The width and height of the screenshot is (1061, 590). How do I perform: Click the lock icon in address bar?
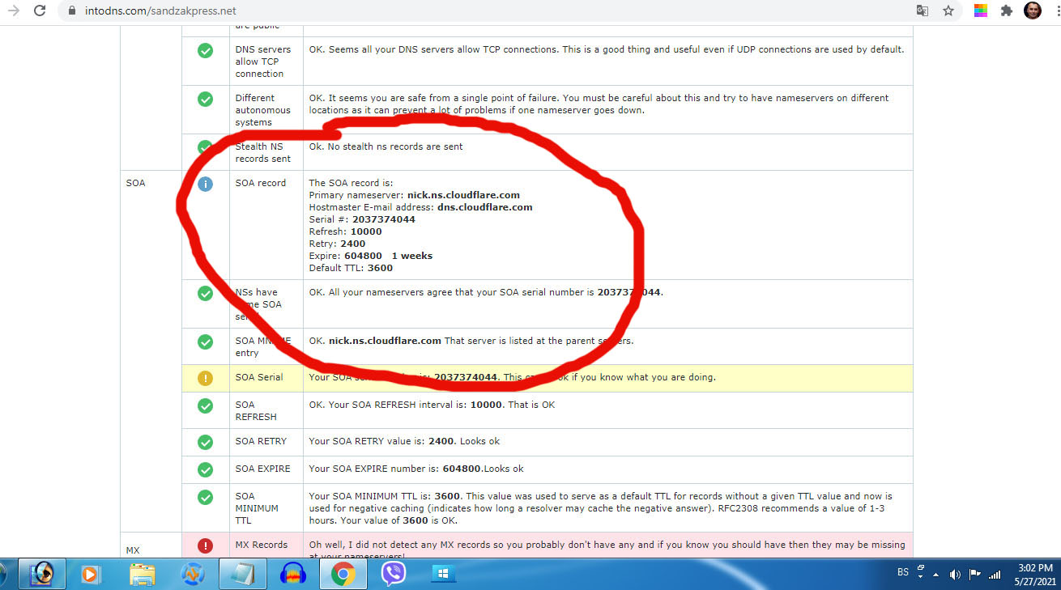click(x=72, y=11)
